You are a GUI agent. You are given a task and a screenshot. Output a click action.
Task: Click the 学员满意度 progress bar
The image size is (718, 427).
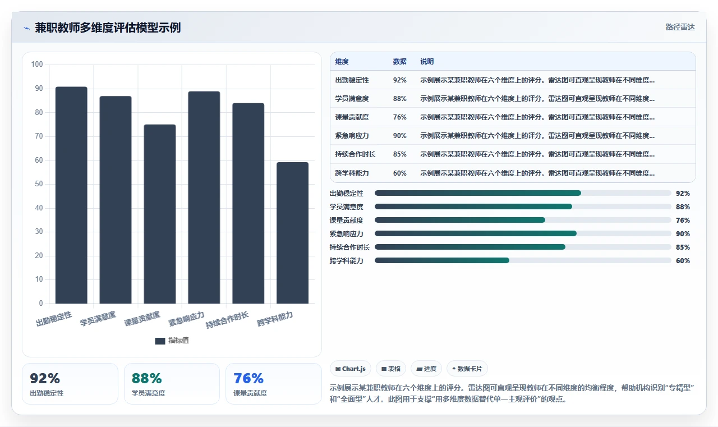(523, 206)
